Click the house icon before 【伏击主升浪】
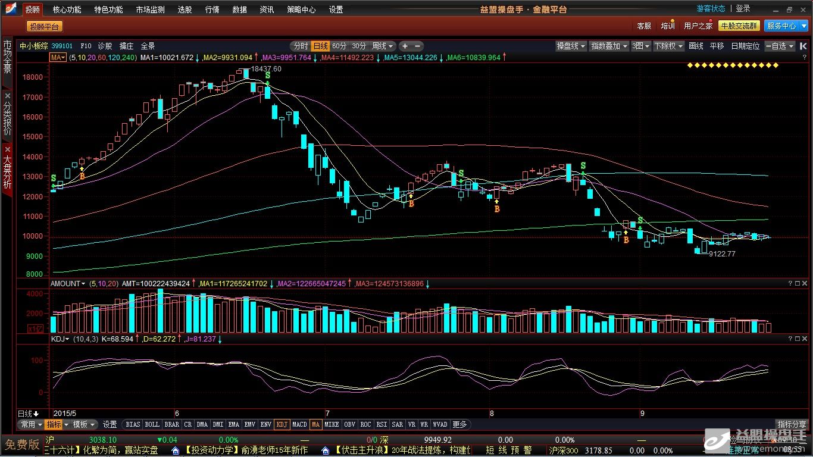 click(x=326, y=451)
